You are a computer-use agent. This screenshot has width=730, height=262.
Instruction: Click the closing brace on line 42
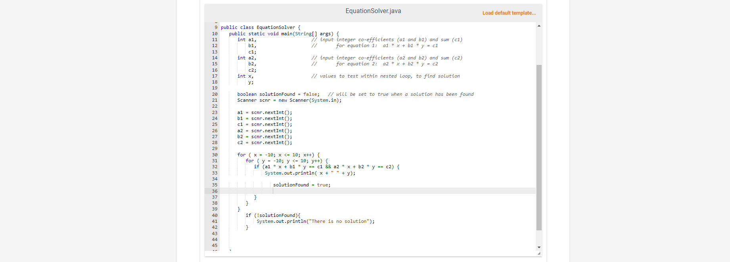point(247,227)
